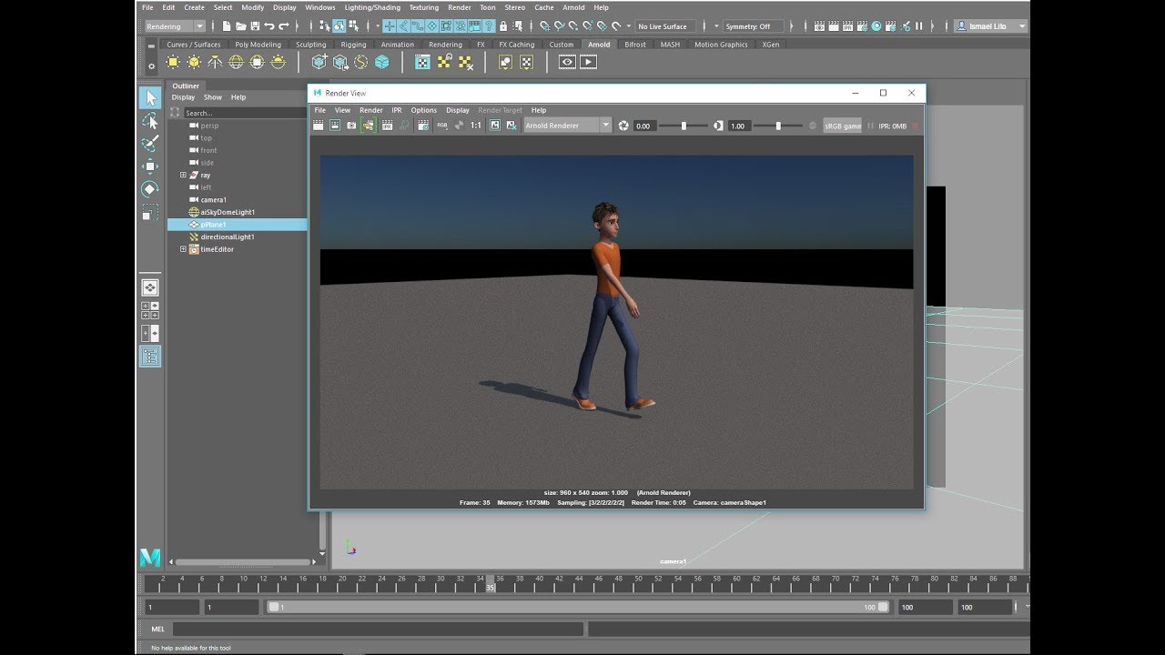Toggle Select by Hierarchy mode
Screen dimensions: 1165x655
(325, 26)
